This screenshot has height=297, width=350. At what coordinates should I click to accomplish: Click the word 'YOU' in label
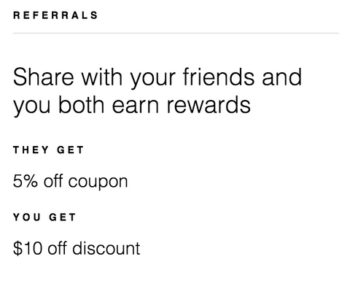(x=27, y=217)
